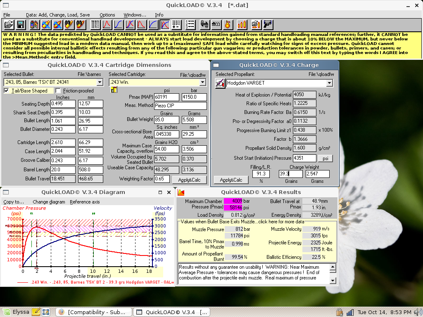Click the Shot Start Pressure value field
This screenshot has width=423, height=317.
click(x=304, y=158)
